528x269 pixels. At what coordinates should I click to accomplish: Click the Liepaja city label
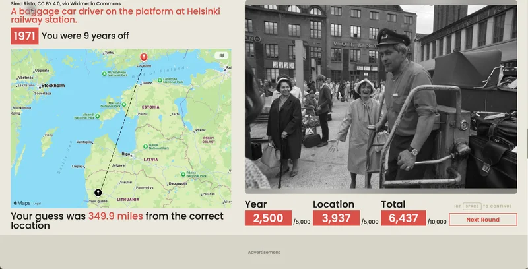(78, 166)
